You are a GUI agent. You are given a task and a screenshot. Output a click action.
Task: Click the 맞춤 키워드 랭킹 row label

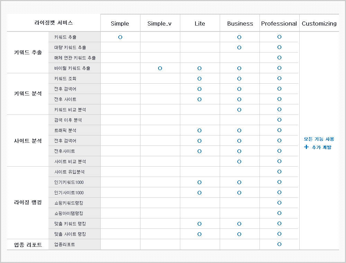pos(70,224)
